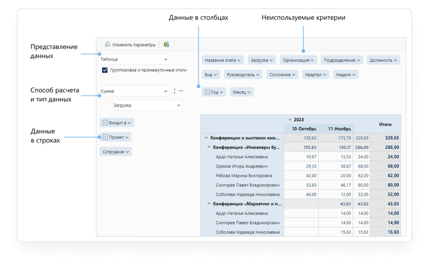Open the Сумма calculation dropdown
The image size is (429, 265).
pos(134,91)
